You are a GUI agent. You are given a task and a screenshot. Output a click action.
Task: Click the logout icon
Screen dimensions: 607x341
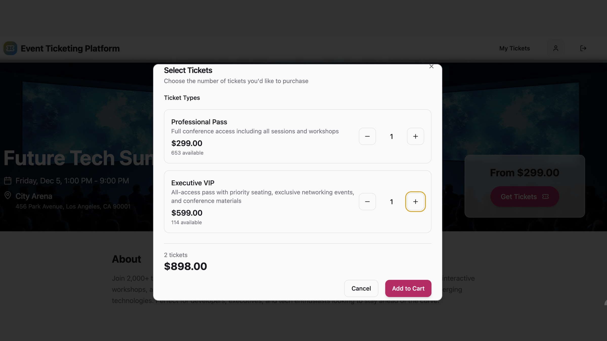click(583, 48)
